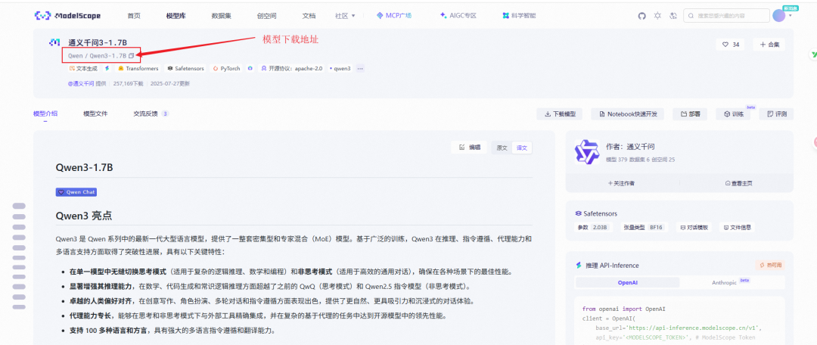Click the Transformers tag
This screenshot has height=345, width=817.
tap(138, 68)
